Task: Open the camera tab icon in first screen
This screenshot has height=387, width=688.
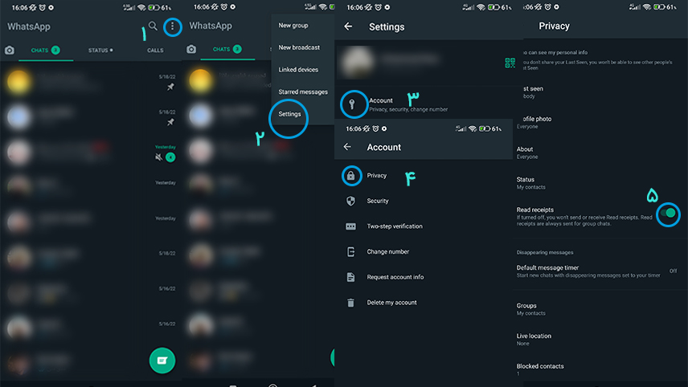Action: [10, 51]
